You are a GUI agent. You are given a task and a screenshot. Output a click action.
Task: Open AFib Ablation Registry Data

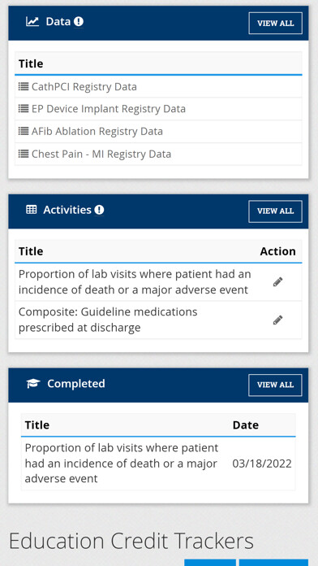click(97, 131)
